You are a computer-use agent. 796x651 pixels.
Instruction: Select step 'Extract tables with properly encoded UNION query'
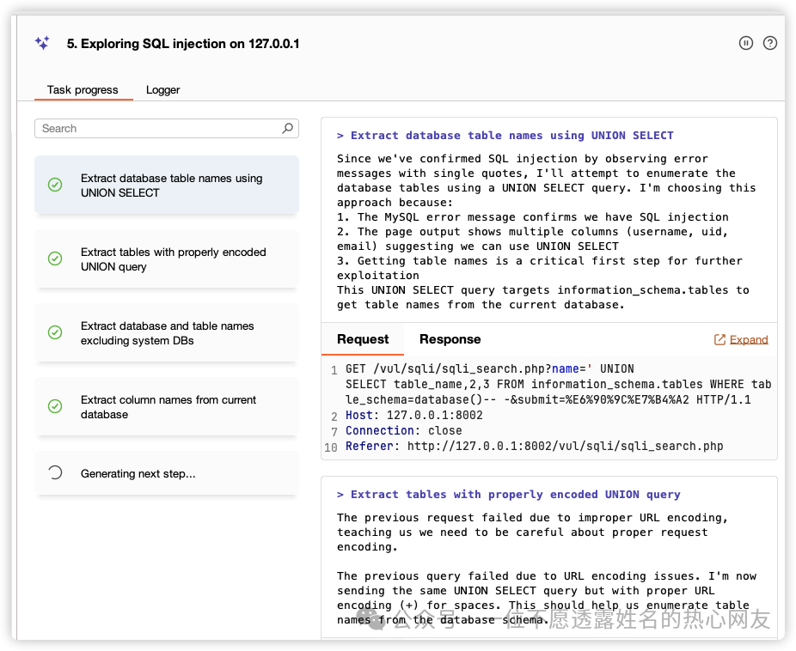[167, 259]
